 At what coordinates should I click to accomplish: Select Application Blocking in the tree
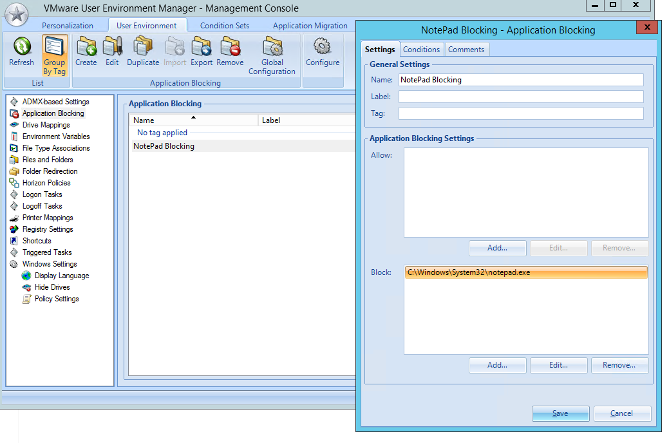53,113
